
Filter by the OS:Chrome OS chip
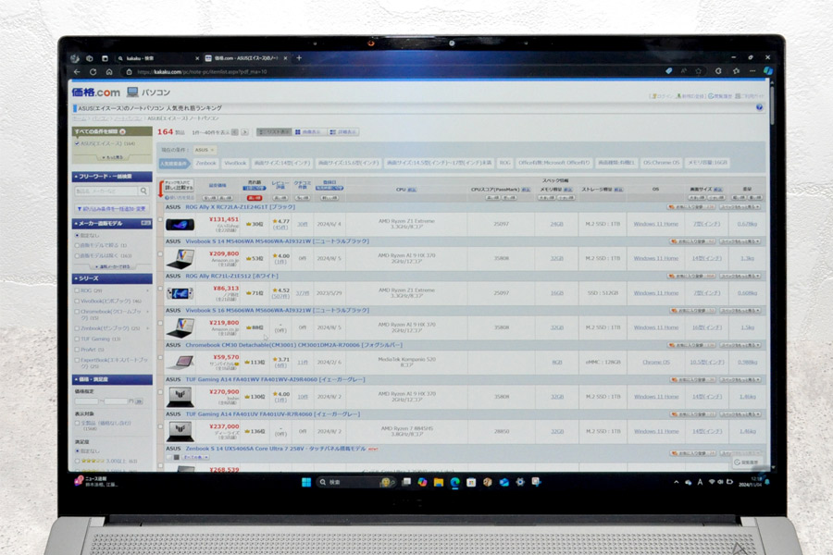coord(661,163)
